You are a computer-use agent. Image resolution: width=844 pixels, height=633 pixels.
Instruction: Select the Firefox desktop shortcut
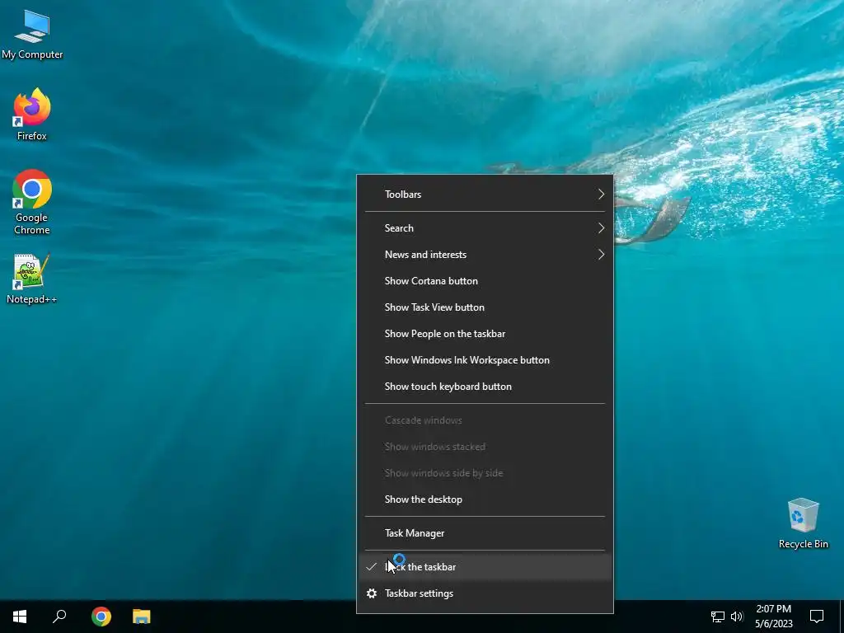[x=32, y=114]
